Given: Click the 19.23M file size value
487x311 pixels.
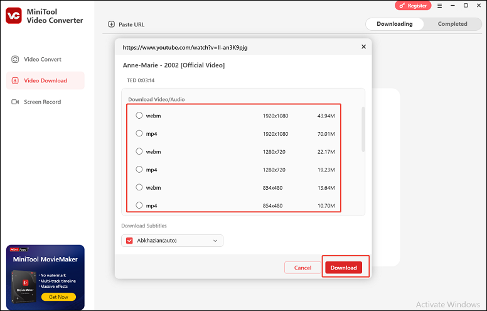Looking at the screenshot, I should (x=326, y=170).
